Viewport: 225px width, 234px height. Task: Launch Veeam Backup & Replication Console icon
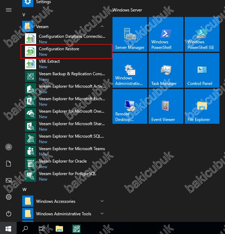(x=31, y=76)
